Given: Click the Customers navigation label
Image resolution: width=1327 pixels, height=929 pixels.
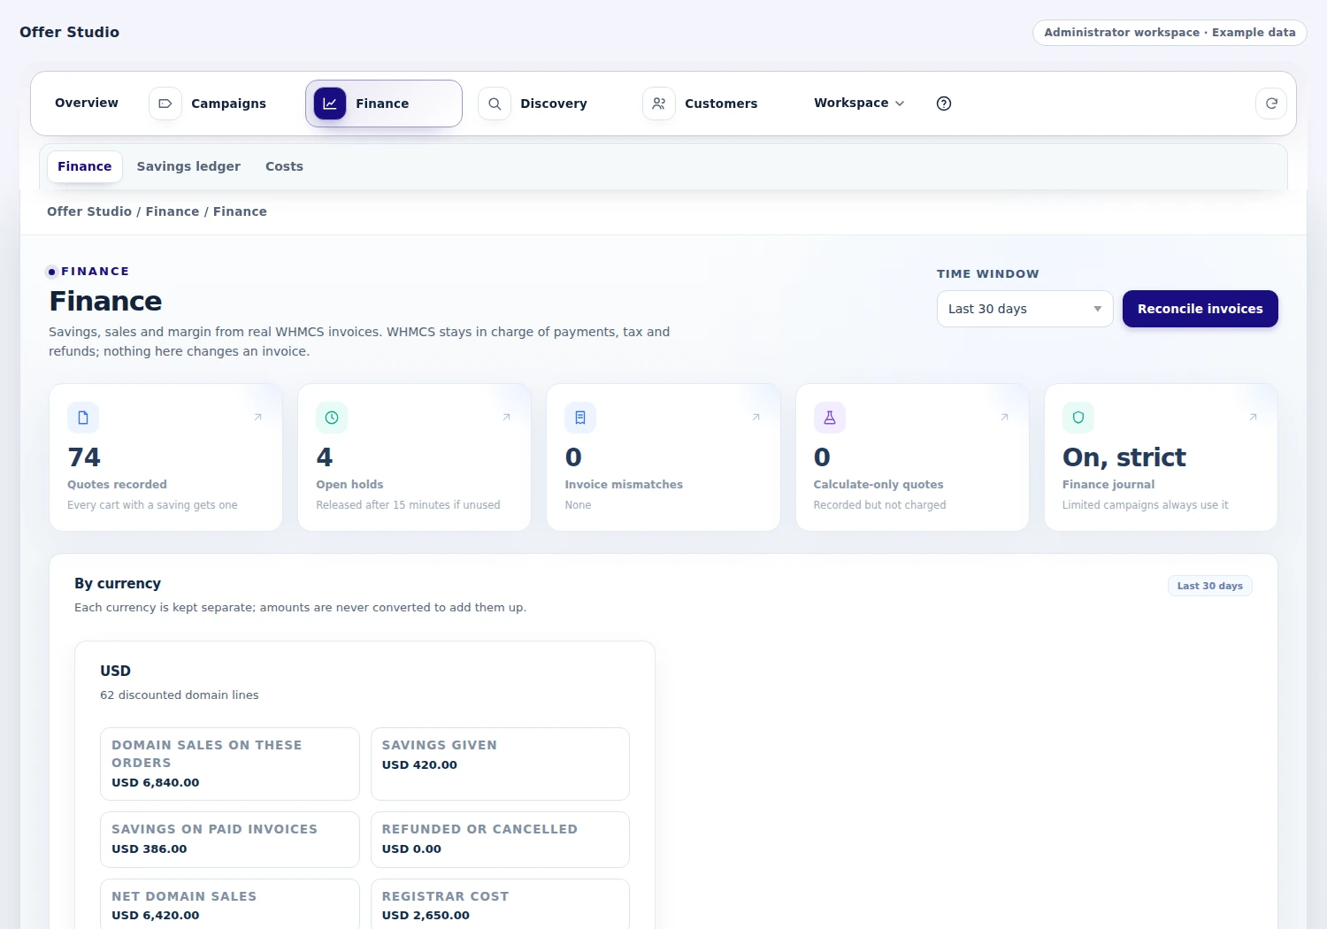Looking at the screenshot, I should pyautogui.click(x=721, y=104).
